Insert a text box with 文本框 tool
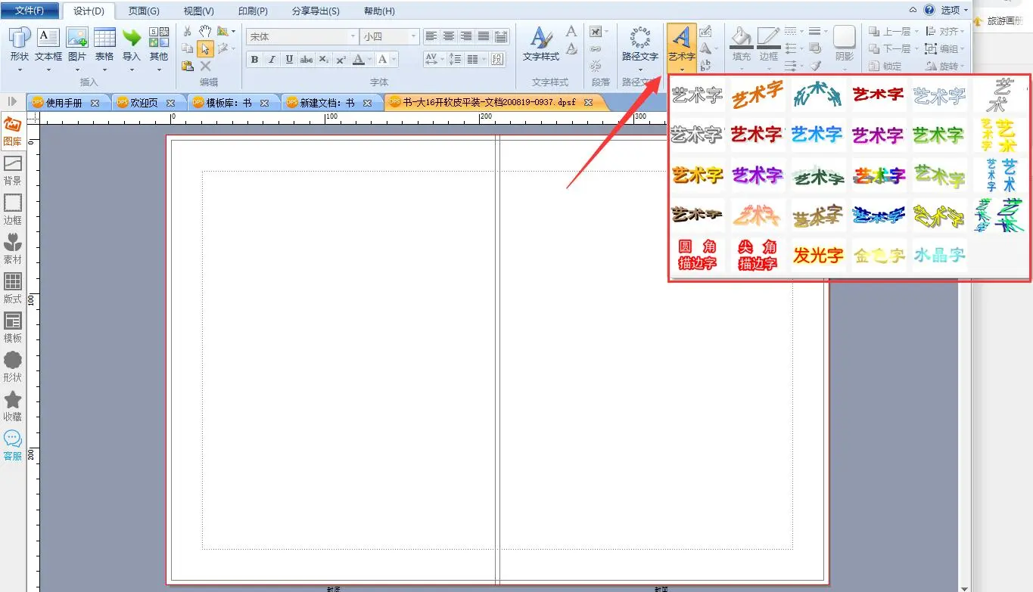This screenshot has width=1033, height=592. point(48,44)
